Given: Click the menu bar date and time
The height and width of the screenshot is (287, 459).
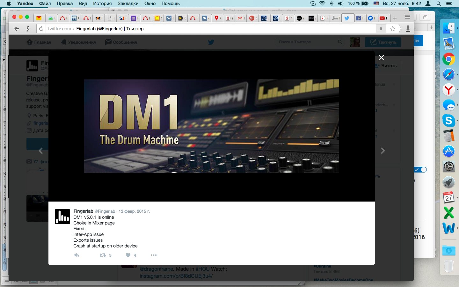Looking at the screenshot, I should tap(402, 4).
